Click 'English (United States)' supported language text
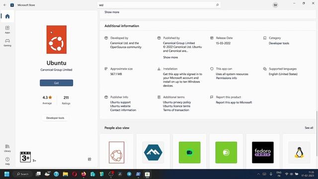The image size is (318, 179). pyautogui.click(x=283, y=74)
